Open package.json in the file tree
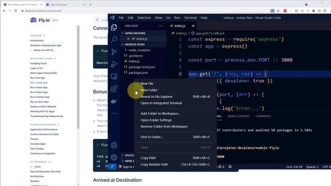331x186 pixels. click(138, 73)
